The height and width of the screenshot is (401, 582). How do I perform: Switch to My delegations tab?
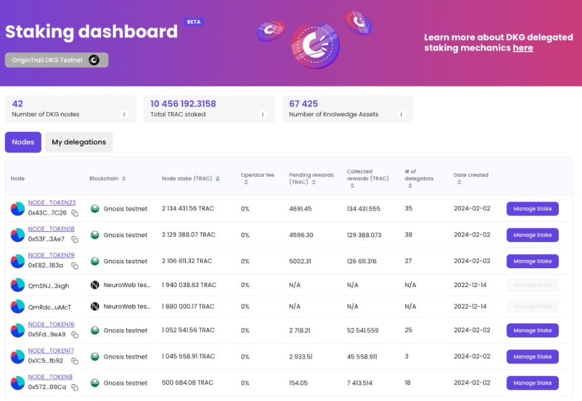(x=79, y=142)
